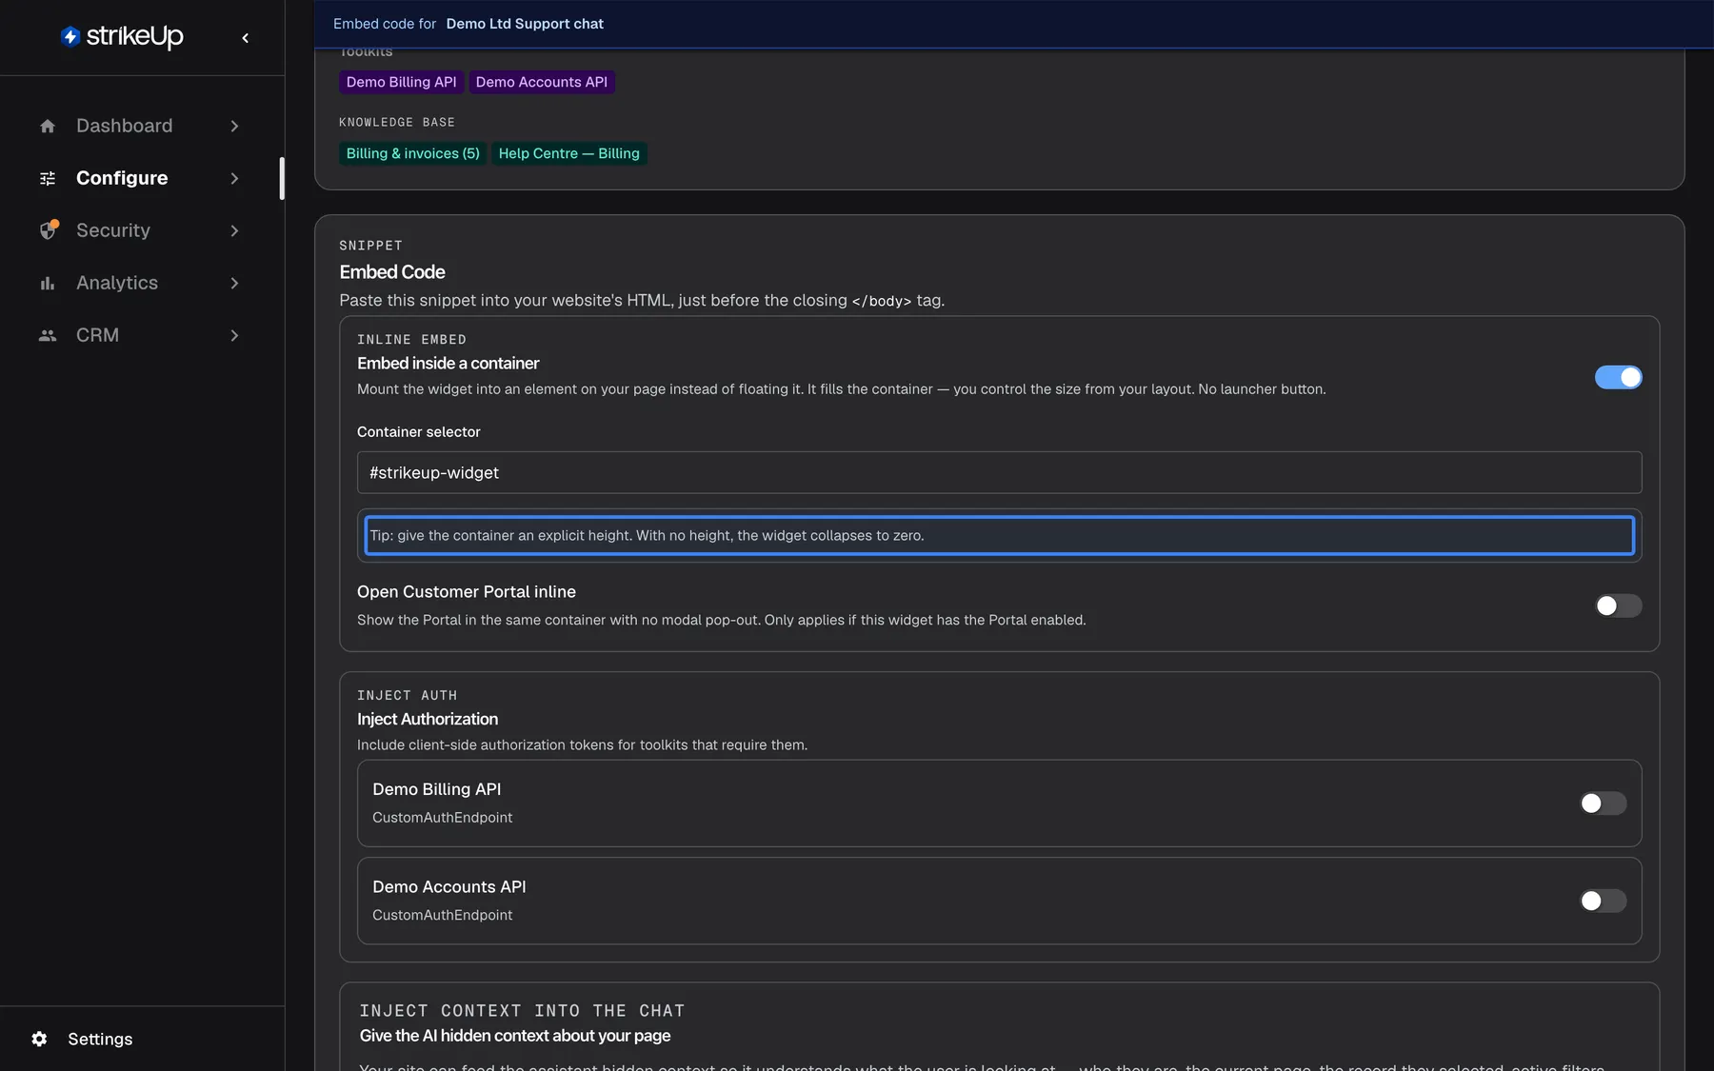This screenshot has width=1714, height=1071.
Task: Click the strikeUp brand name text
Action: 134,36
